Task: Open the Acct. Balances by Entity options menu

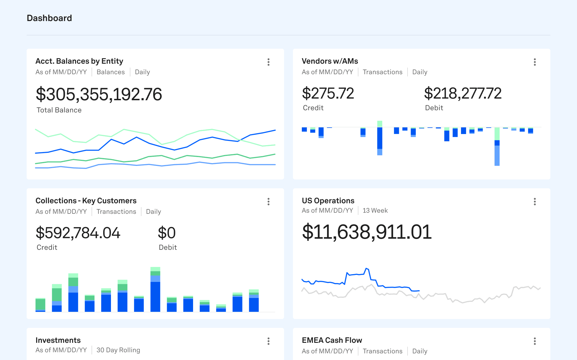Action: 268,62
